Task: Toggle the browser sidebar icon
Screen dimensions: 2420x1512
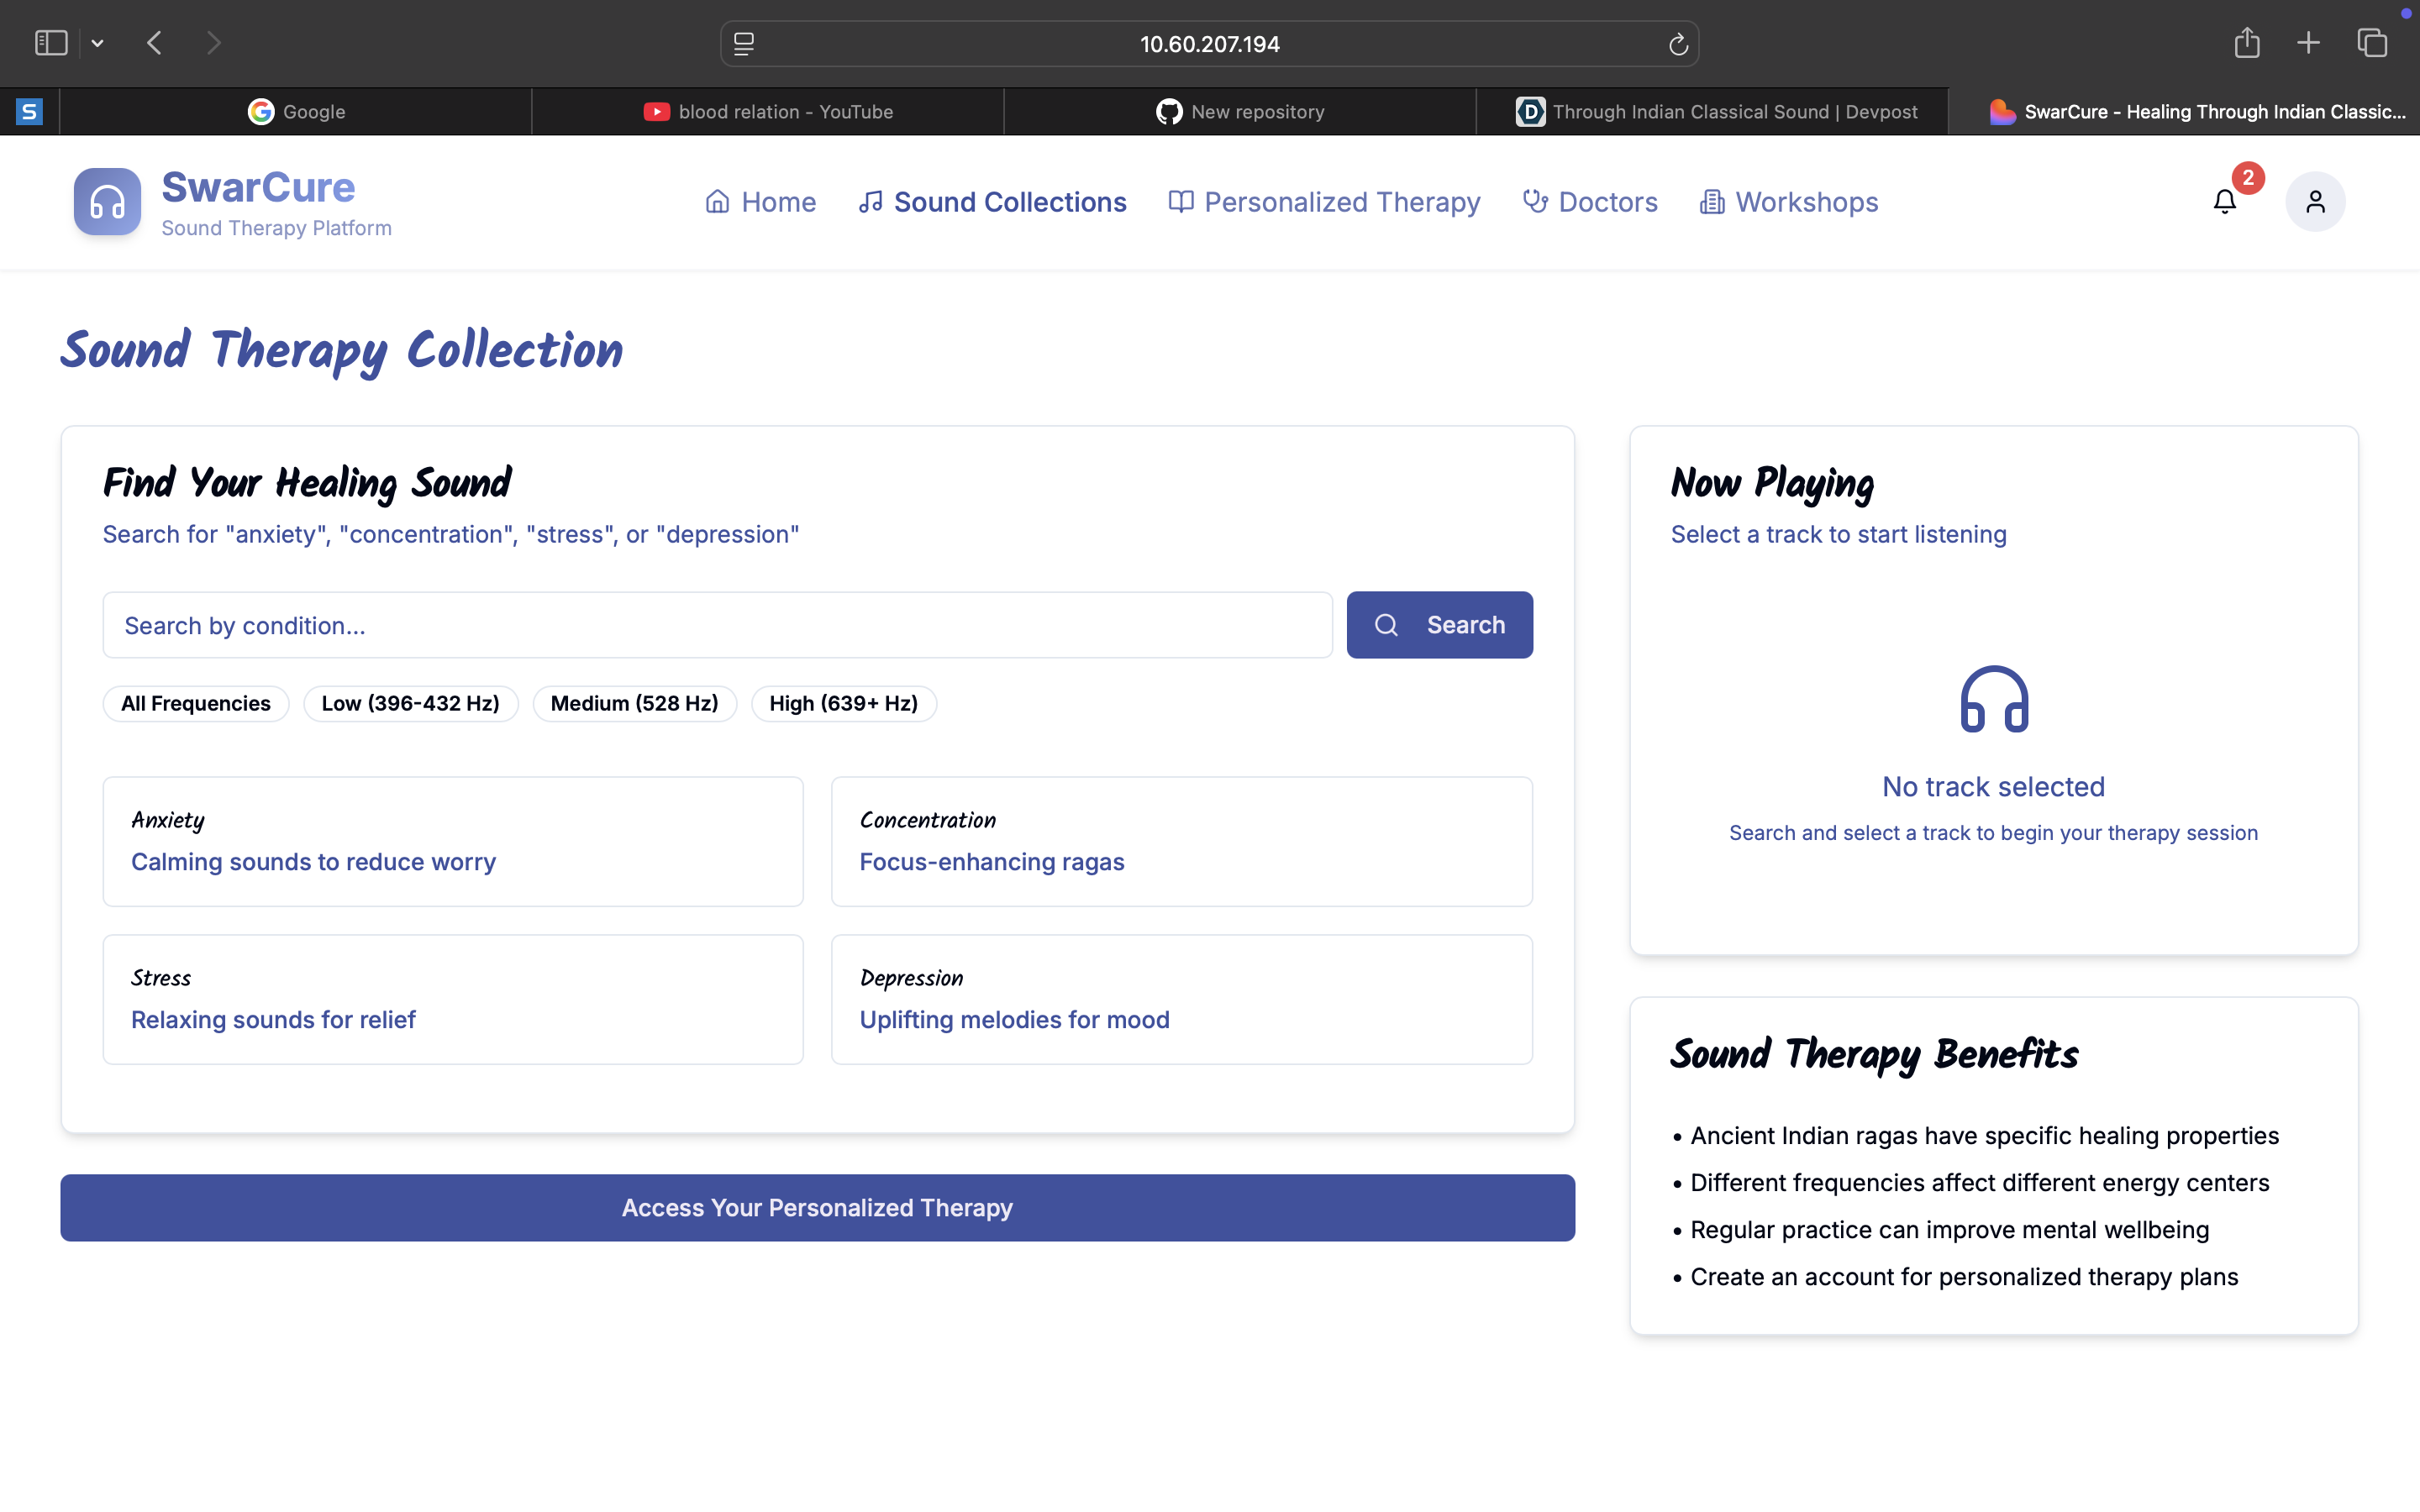Action: click(x=51, y=43)
